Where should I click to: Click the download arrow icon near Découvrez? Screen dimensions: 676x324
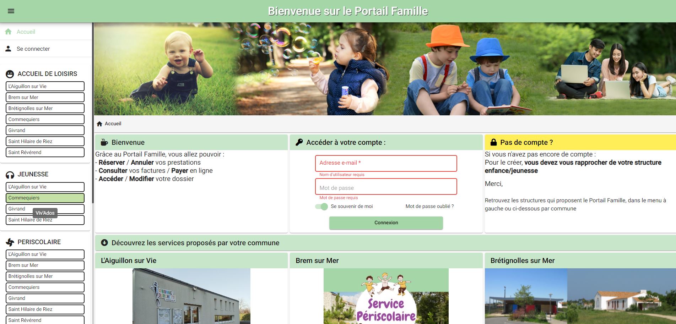pos(104,243)
